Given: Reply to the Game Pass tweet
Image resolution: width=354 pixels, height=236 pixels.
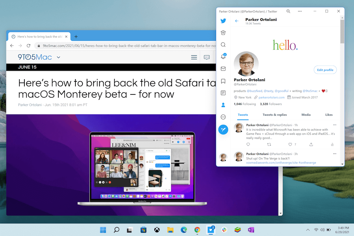Looking at the screenshot, I should [249, 144].
